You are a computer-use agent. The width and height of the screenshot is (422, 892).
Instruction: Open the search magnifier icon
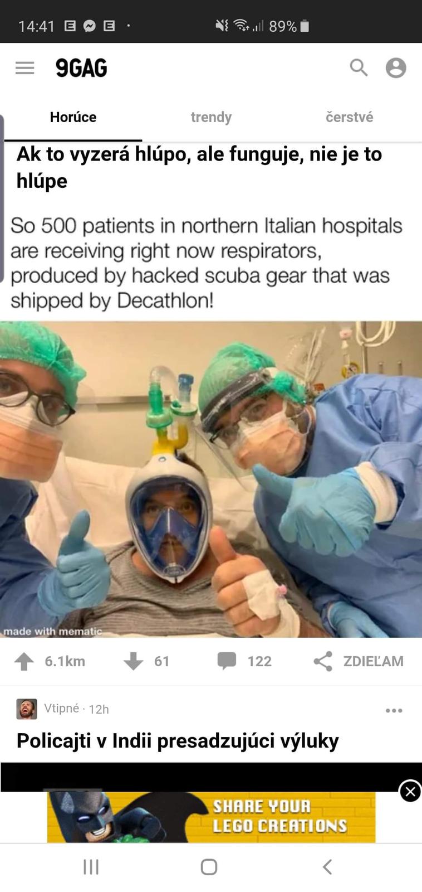point(359,67)
